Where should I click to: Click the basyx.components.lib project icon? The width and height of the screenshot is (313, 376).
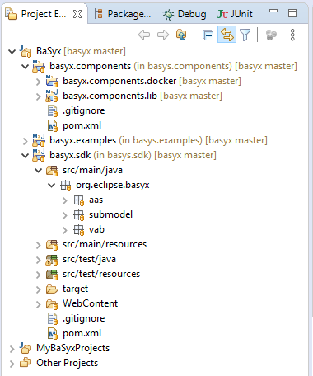52,96
